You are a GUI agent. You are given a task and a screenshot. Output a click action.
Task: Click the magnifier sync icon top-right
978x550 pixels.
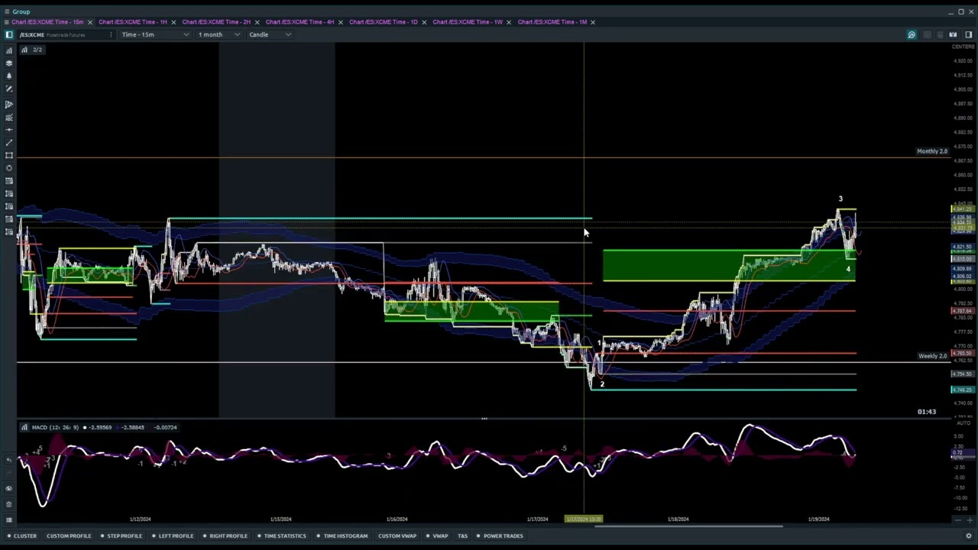(912, 34)
